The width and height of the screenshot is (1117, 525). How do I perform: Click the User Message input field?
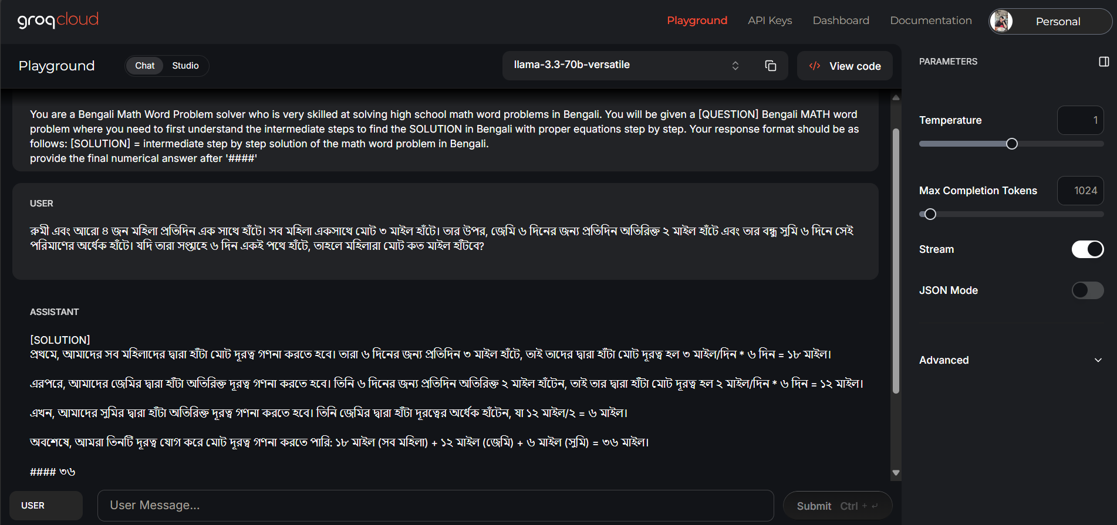[435, 506]
